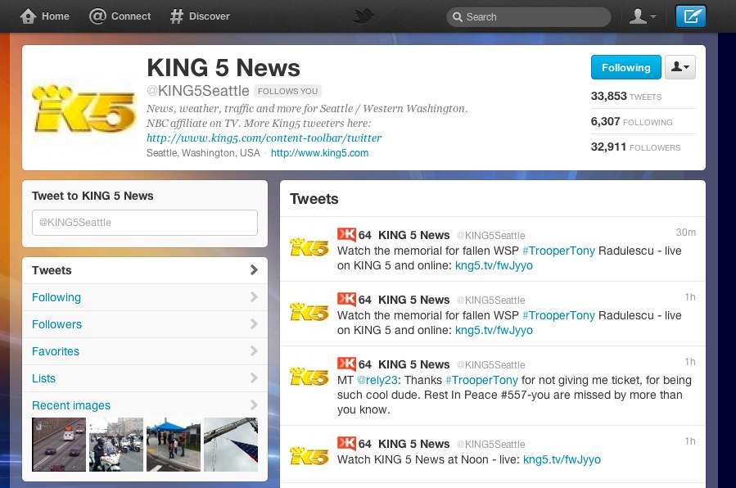736x488 pixels.
Task: Open the Home house icon
Action: pyautogui.click(x=28, y=16)
